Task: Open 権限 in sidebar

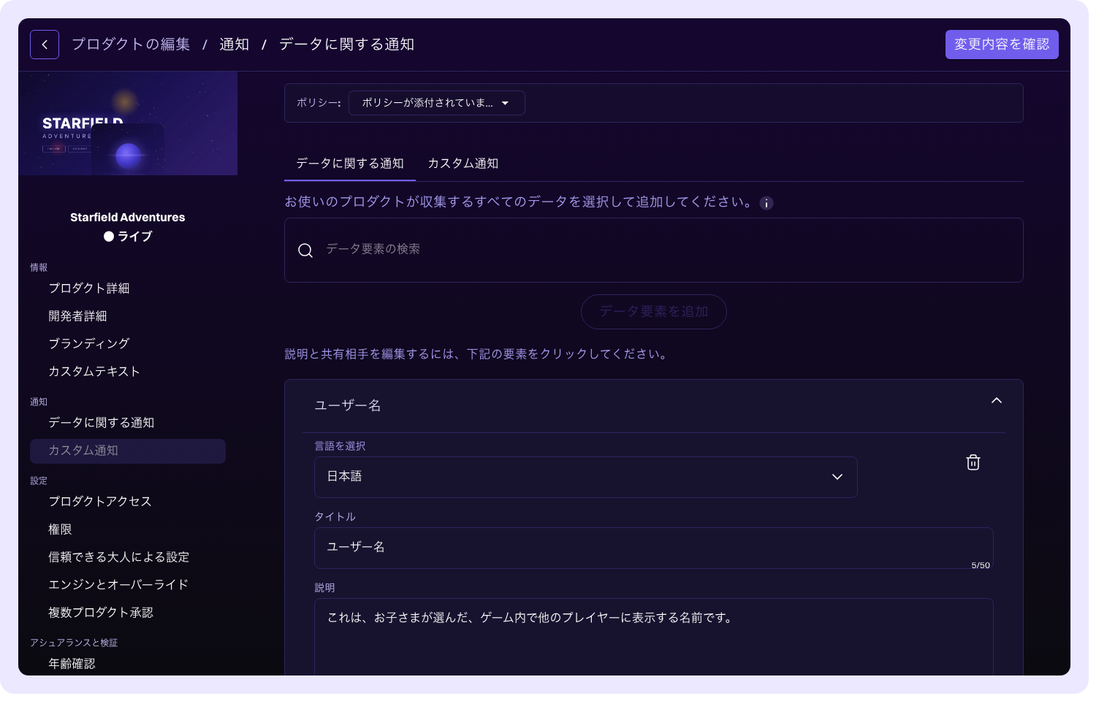Action: [60, 529]
